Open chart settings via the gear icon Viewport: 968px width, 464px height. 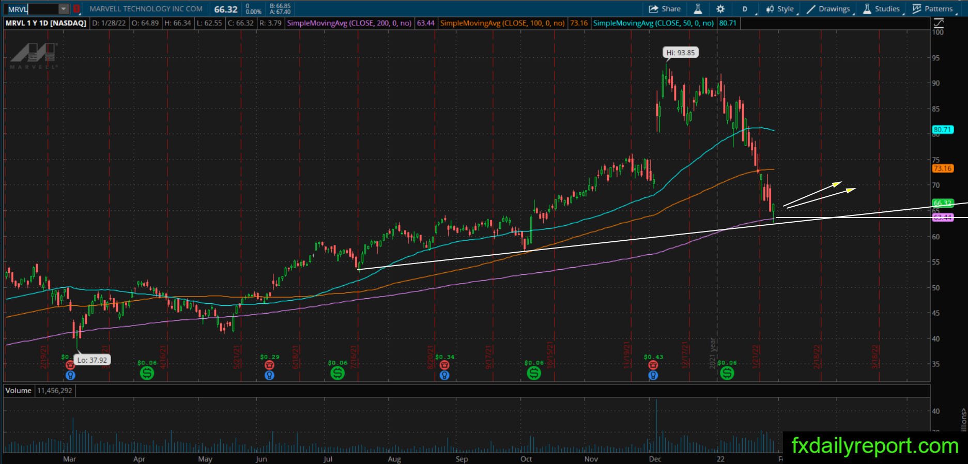click(x=720, y=9)
